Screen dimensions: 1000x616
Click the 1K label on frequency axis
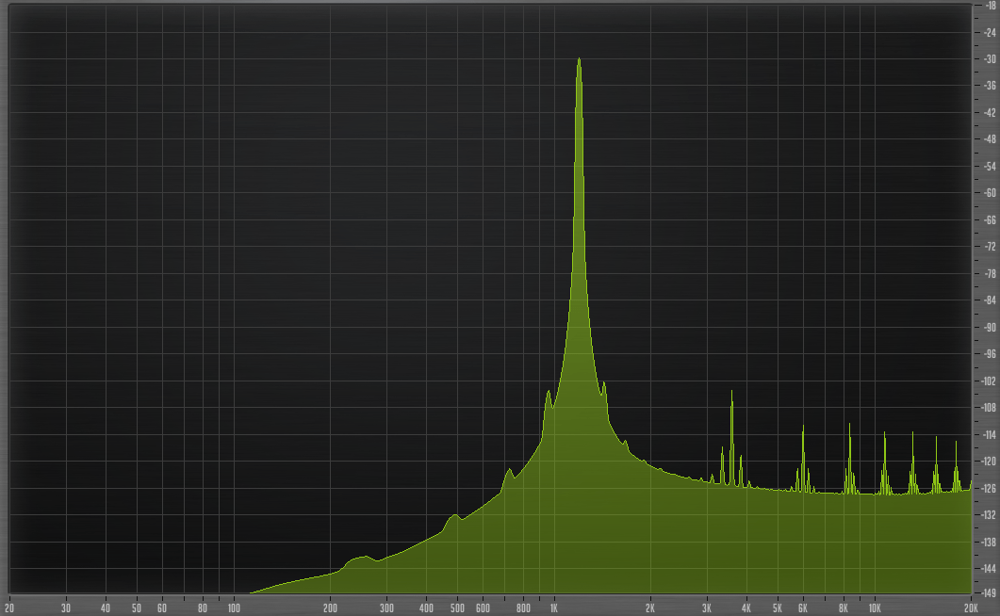(553, 608)
